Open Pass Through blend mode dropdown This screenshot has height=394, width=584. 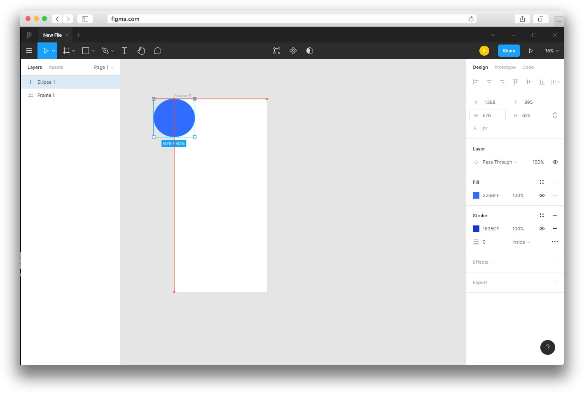(x=500, y=162)
